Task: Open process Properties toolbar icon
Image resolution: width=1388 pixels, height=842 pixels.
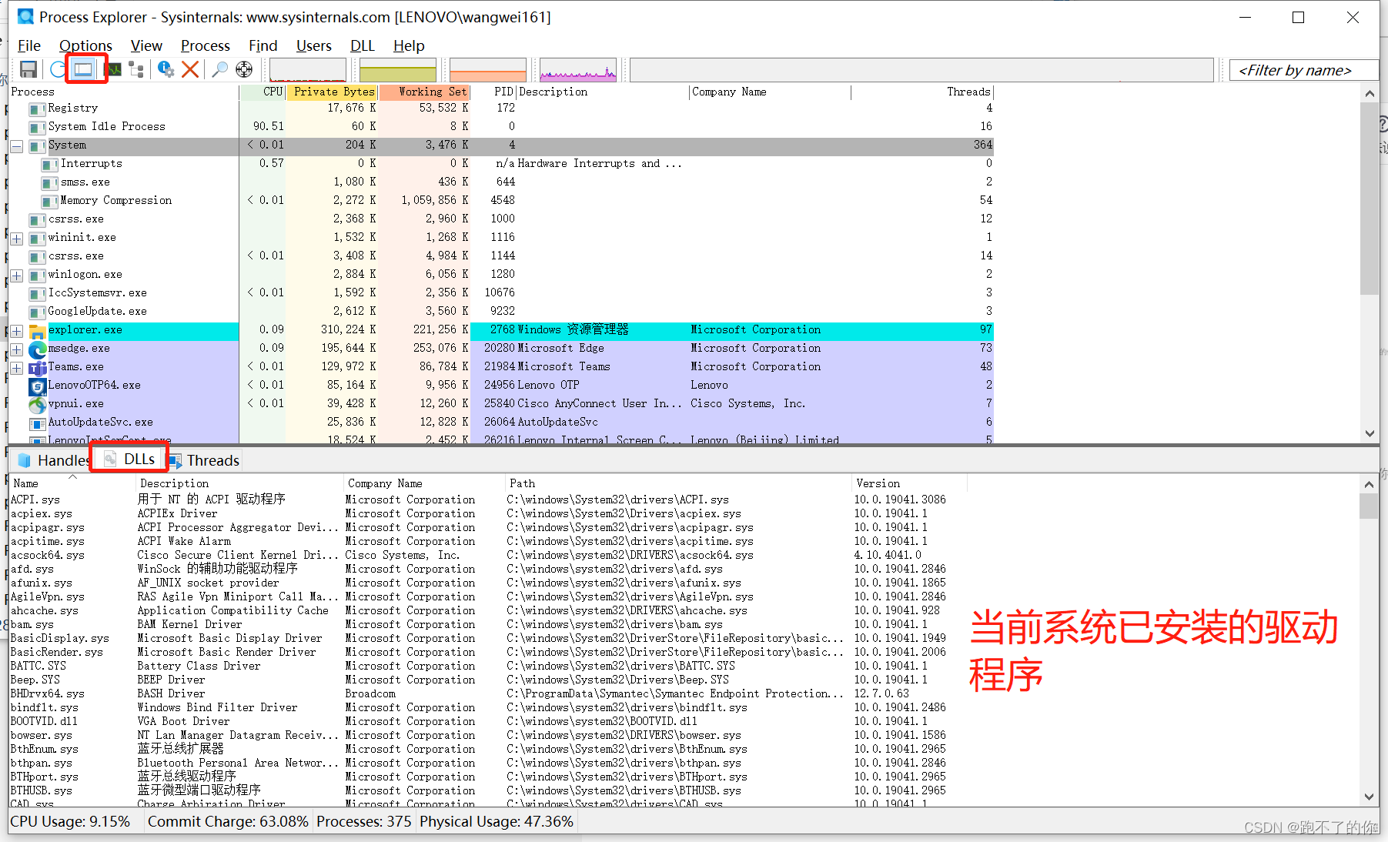Action: [166, 69]
